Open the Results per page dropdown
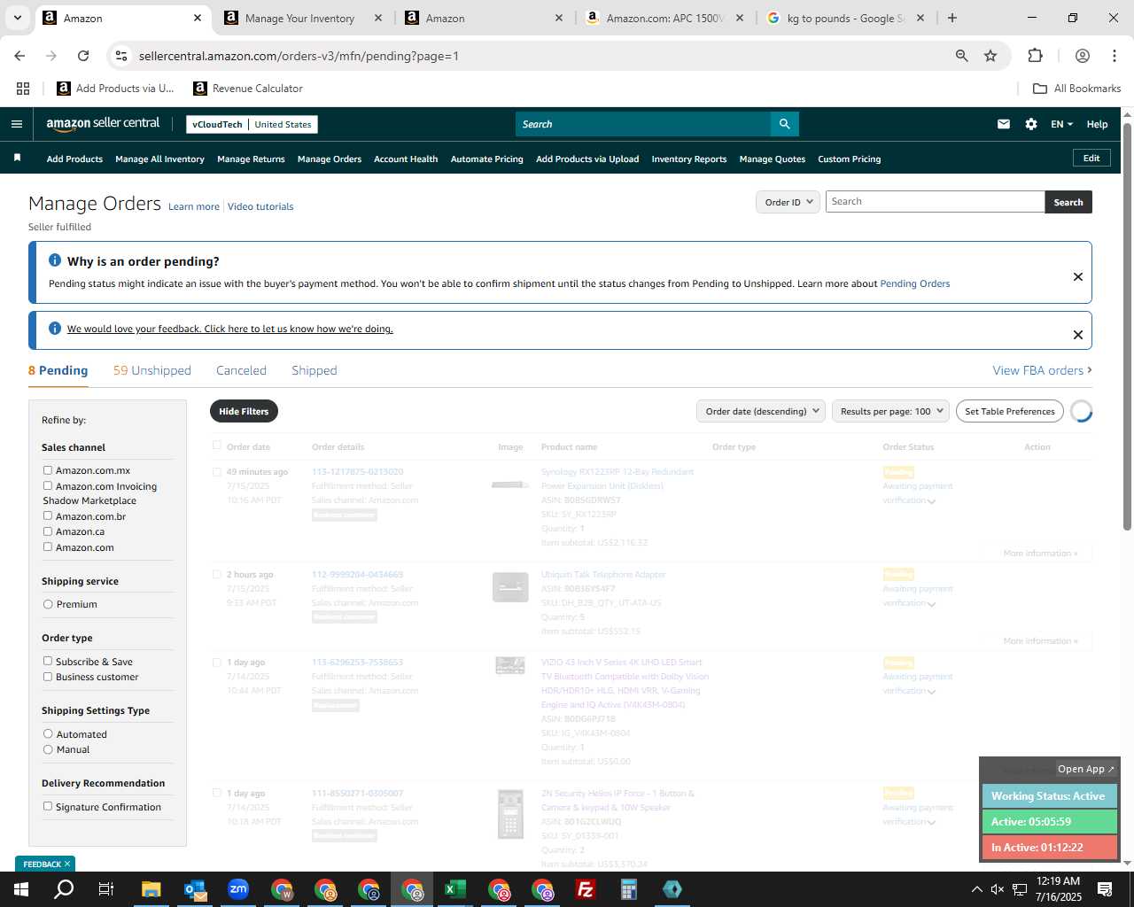The image size is (1134, 907). [x=890, y=411]
